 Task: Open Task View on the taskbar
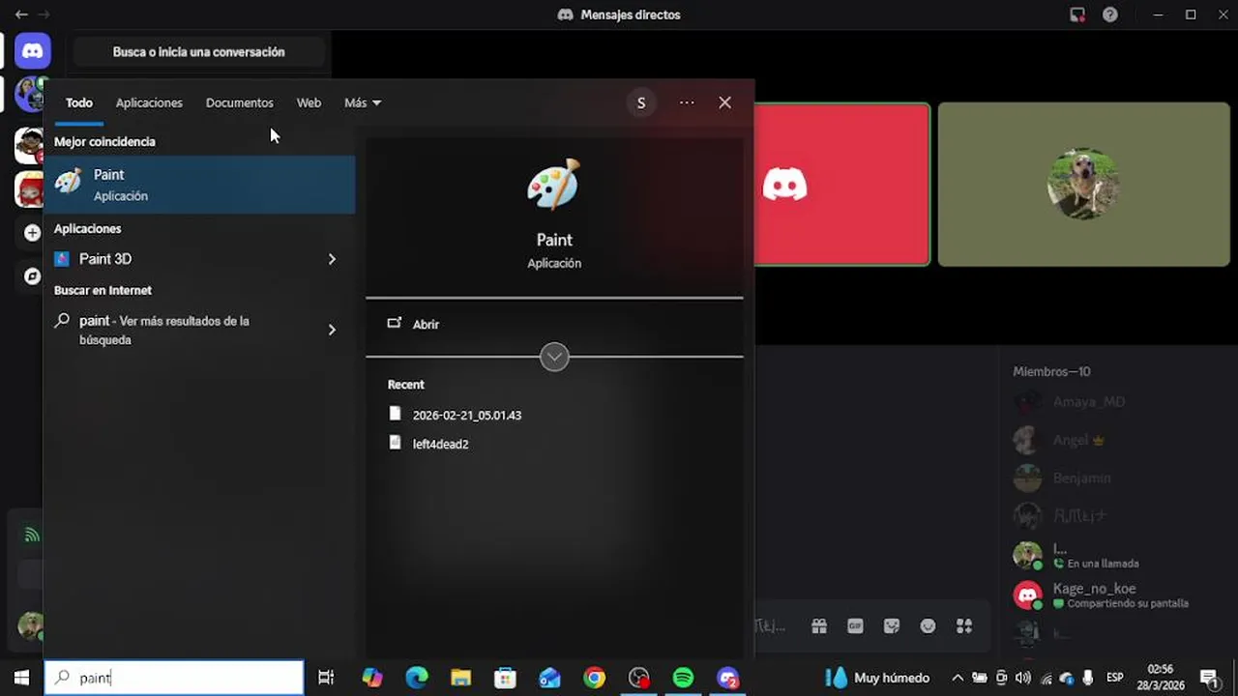tap(326, 678)
